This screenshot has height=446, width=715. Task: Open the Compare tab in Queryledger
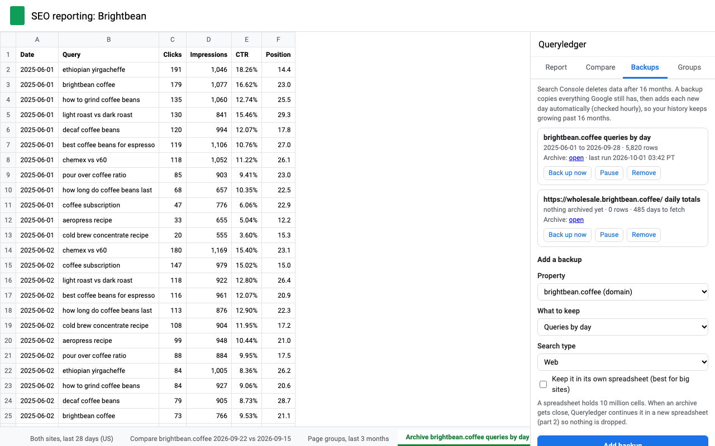click(600, 67)
